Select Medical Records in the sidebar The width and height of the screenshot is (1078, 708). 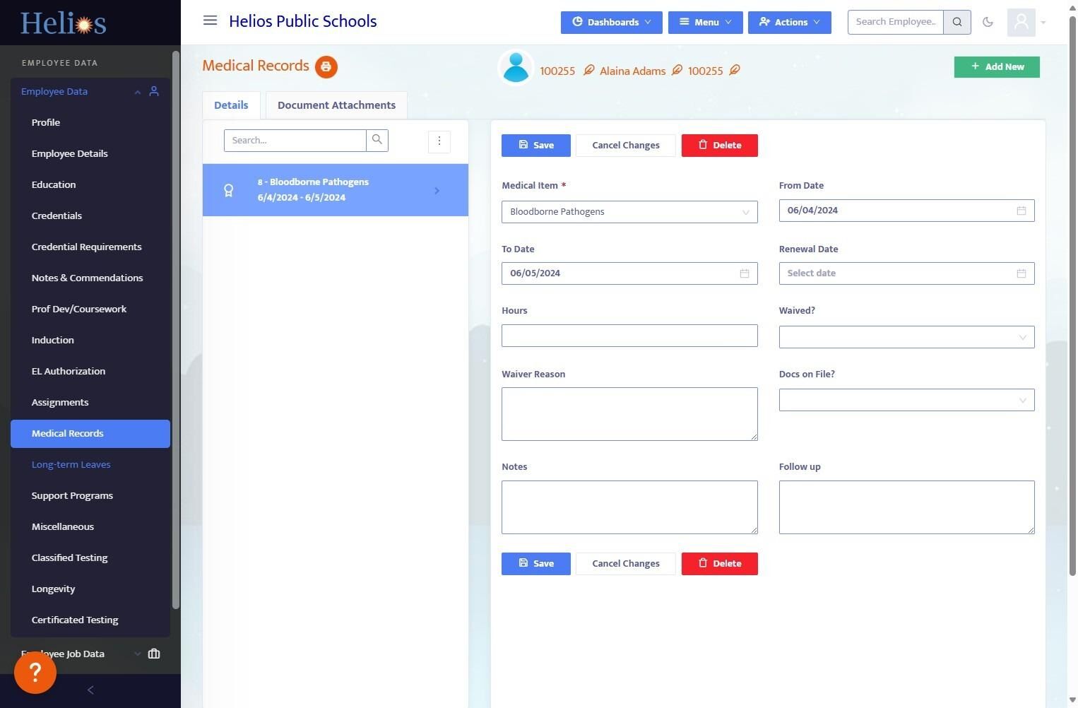90,434
